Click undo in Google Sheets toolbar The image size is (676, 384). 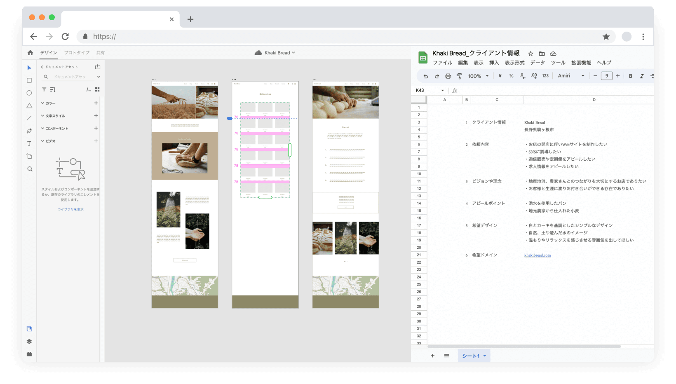pyautogui.click(x=426, y=76)
